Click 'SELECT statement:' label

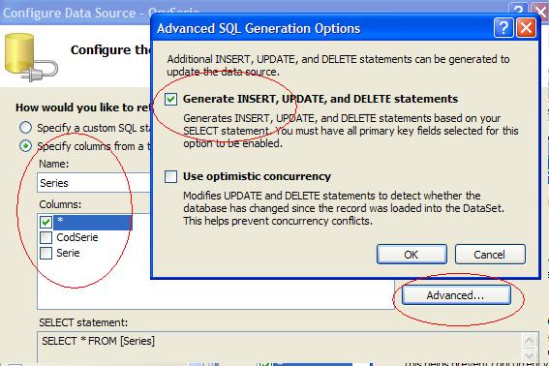(83, 322)
